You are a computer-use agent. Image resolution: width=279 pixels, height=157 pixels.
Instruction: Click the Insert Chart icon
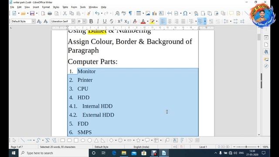pos(154,14)
